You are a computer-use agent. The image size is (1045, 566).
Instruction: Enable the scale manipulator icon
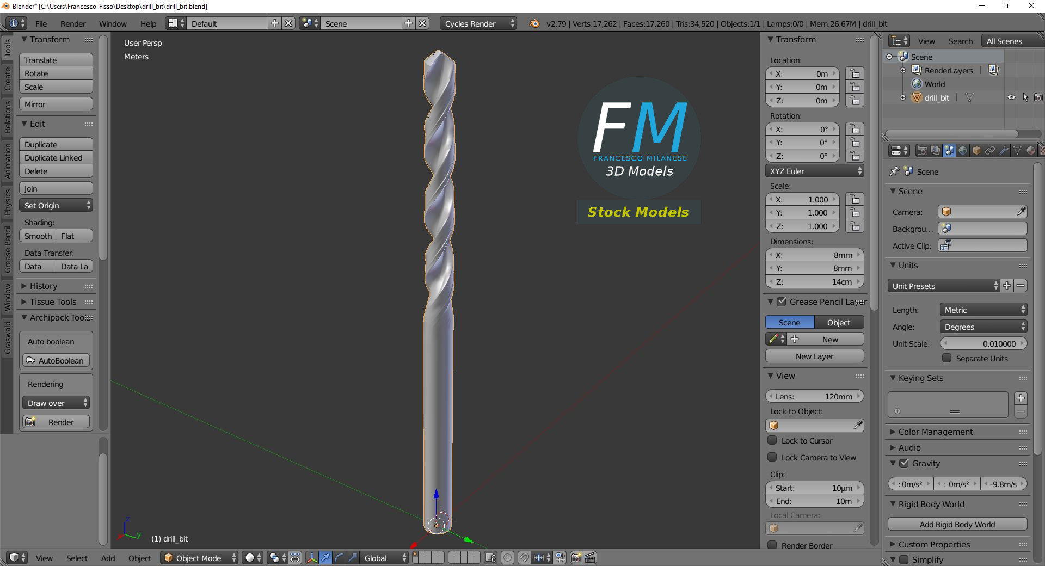[353, 558]
